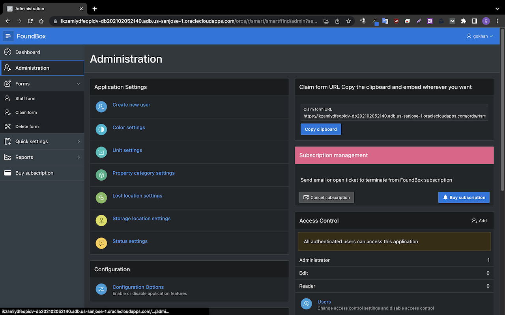Click the Unit settings archive icon
Screen dimensions: 505x315
click(101, 152)
